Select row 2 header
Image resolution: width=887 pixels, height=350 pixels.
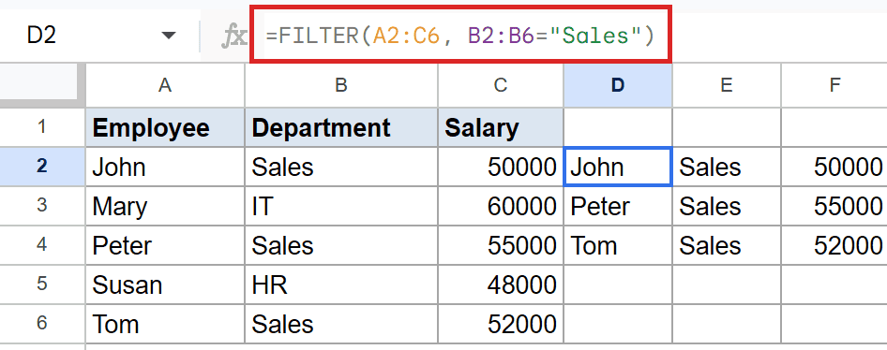point(42,167)
